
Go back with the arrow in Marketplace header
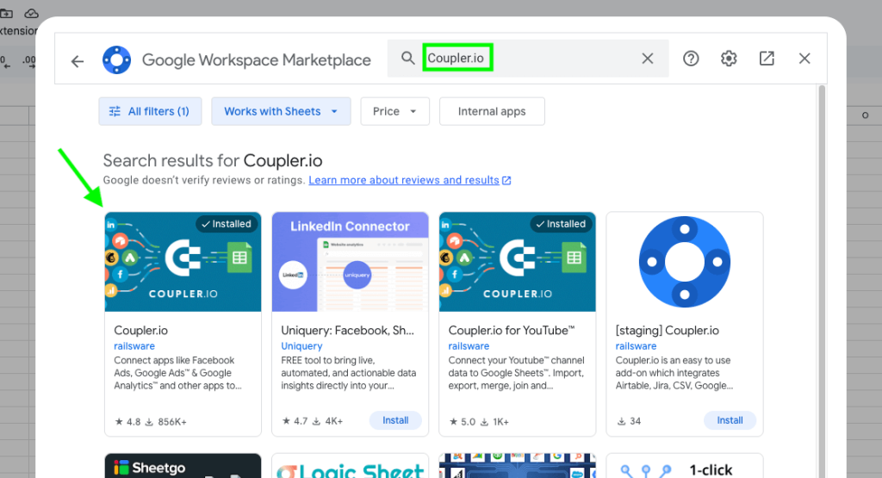pos(78,61)
